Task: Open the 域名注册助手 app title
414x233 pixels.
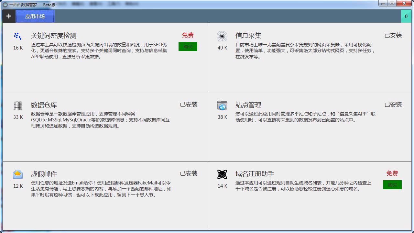Action: (255, 174)
